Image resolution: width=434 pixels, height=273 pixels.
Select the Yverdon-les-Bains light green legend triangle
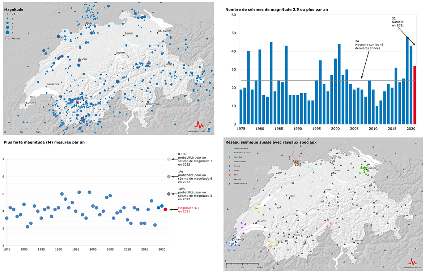pyautogui.click(x=229, y=148)
